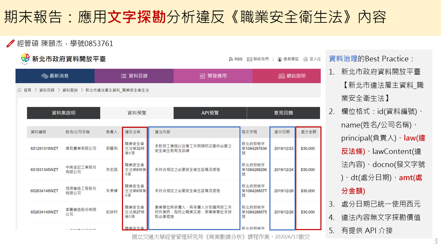Click the 會員專區 person icon

click(x=280, y=59)
